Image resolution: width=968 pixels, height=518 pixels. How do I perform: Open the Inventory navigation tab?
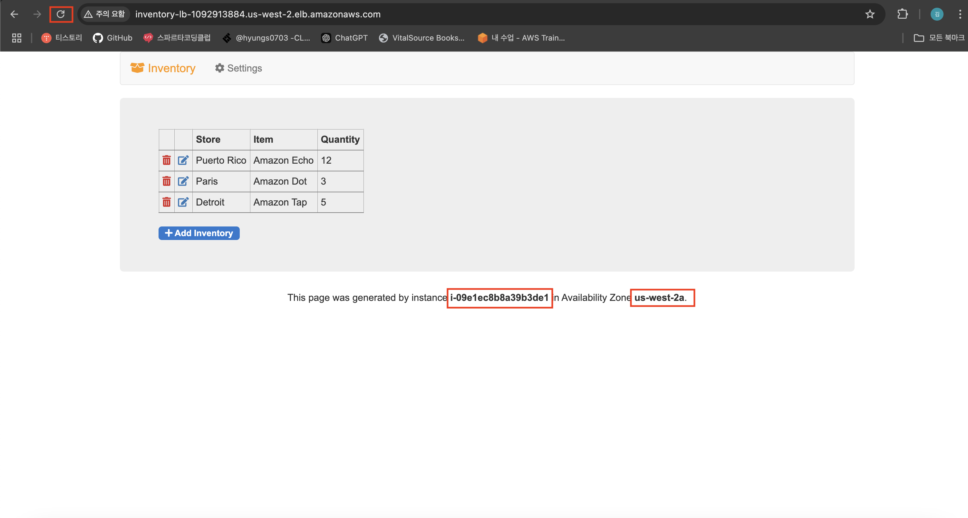[x=163, y=68]
